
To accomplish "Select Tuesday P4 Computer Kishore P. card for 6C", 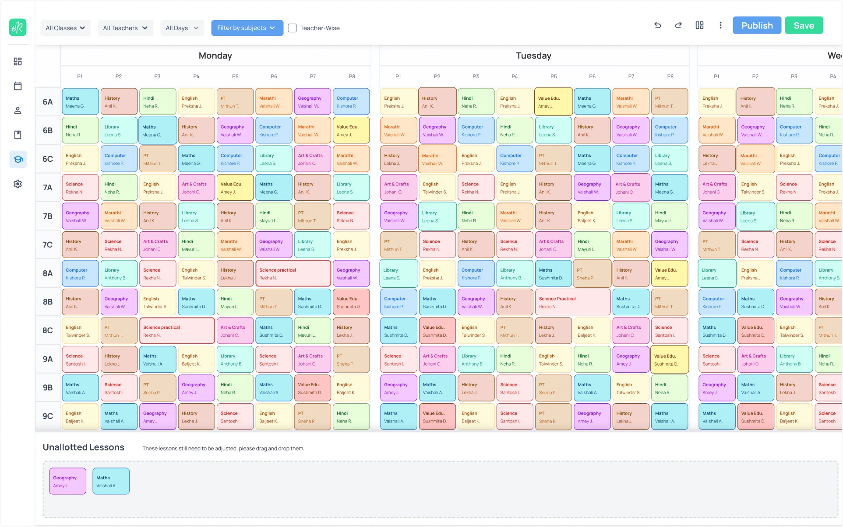I will tap(515, 159).
